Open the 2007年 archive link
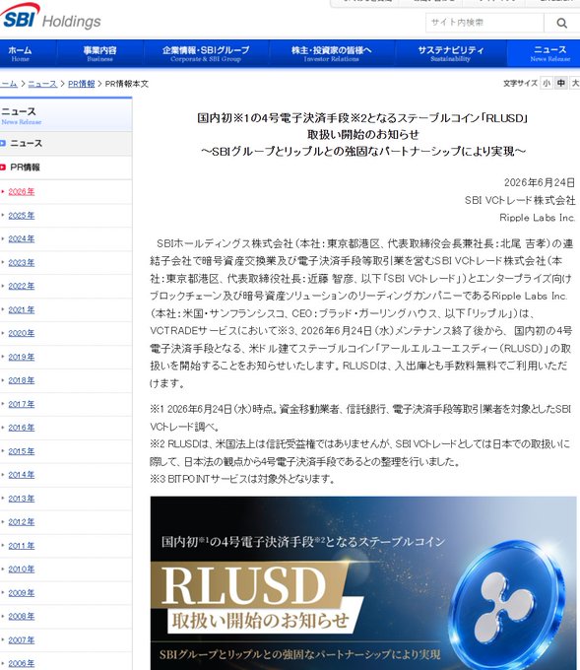 point(22,640)
